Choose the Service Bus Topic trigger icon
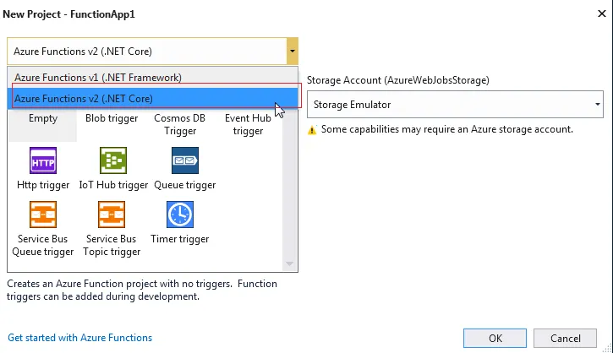This screenshot has height=353, width=613. (x=112, y=215)
